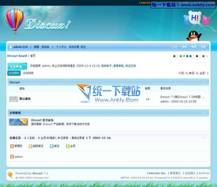The height and width of the screenshot is (187, 217).
Task: Click the Hi speech bubble balloon icon
Action: click(x=195, y=18)
